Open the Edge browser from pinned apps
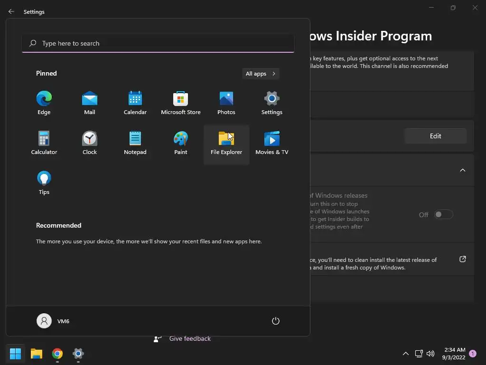486x365 pixels. point(44,103)
